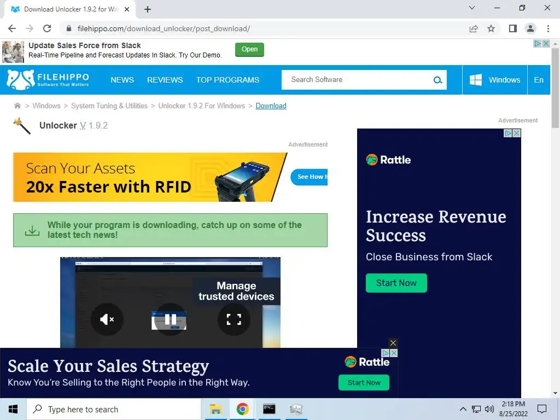The width and height of the screenshot is (560, 420).
Task: Bookmark this page with the star icon
Action: click(x=491, y=28)
